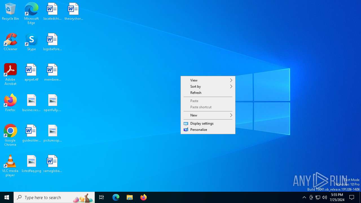Select the membere... Word document icon
Image resolution: width=361 pixels, height=203 pixels.
[x=52, y=73]
